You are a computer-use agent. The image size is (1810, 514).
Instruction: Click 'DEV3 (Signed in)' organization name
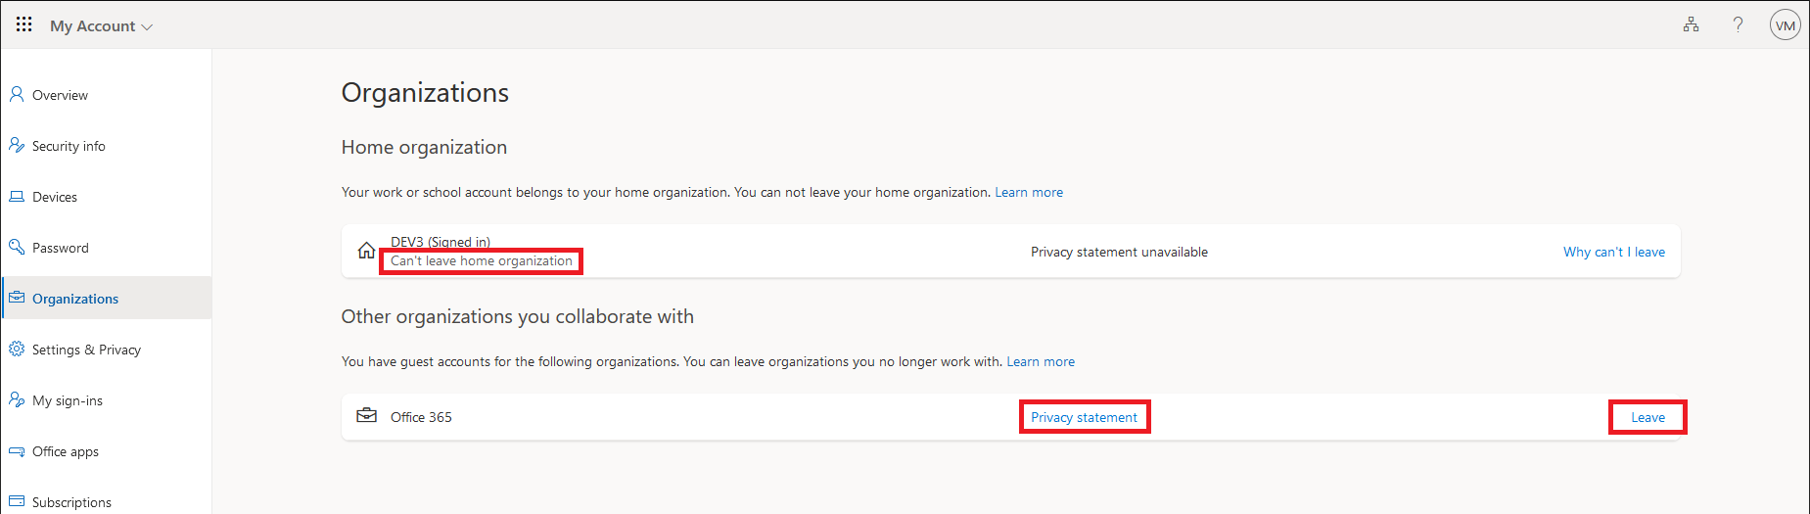pos(441,242)
